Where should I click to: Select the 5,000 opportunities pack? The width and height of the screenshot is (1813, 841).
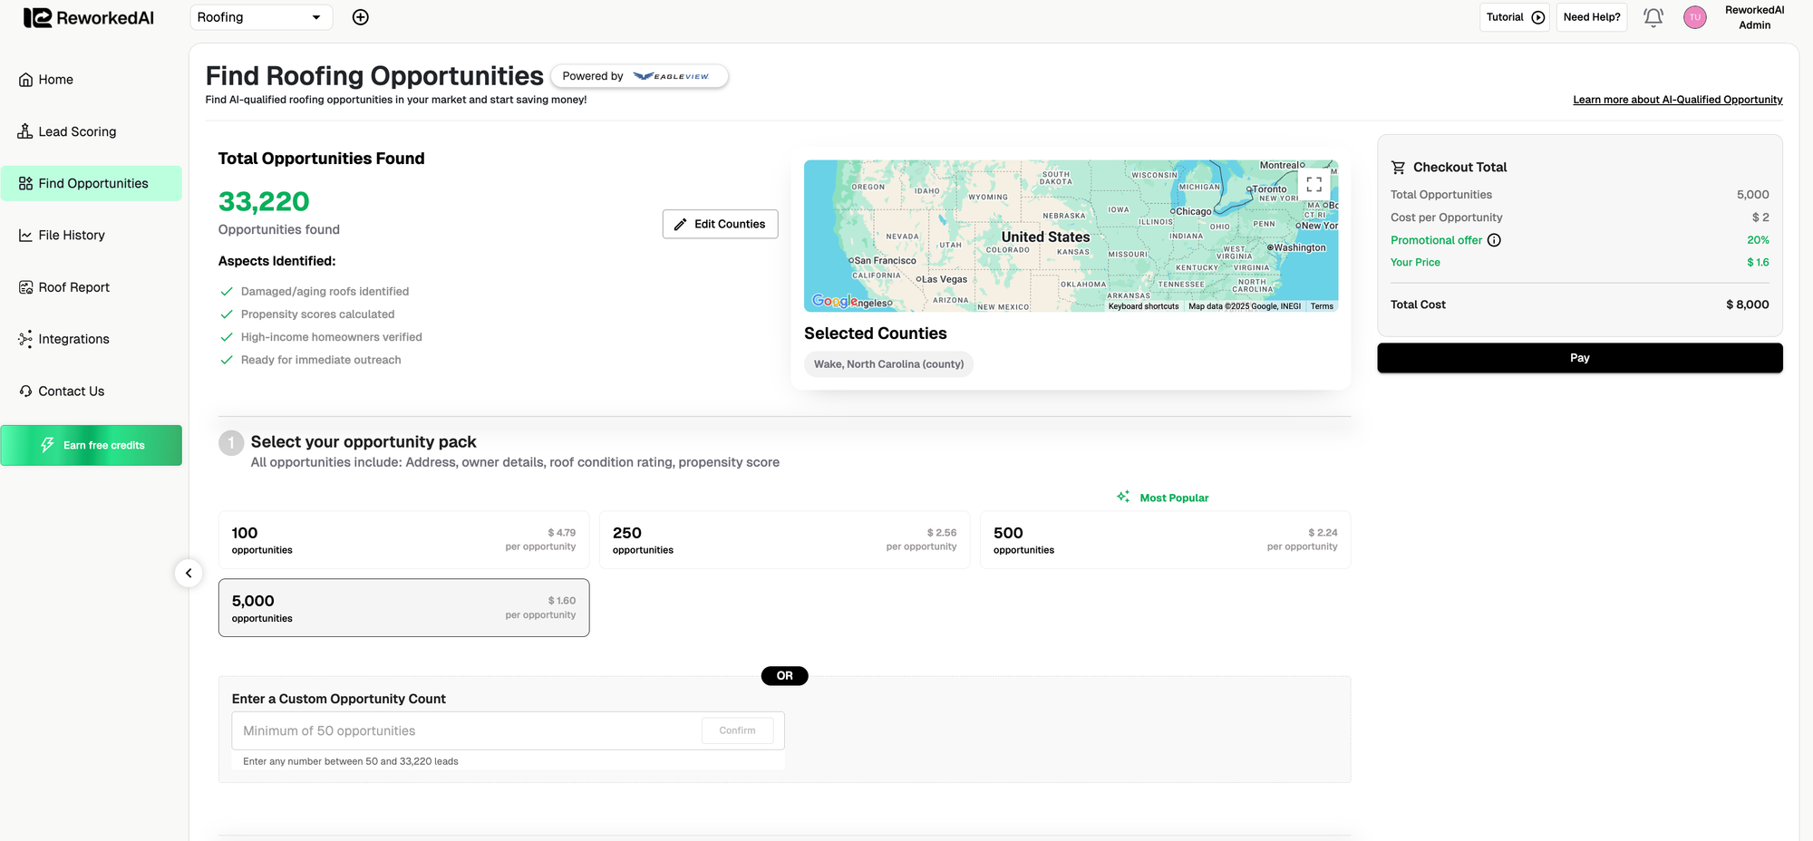coord(403,608)
